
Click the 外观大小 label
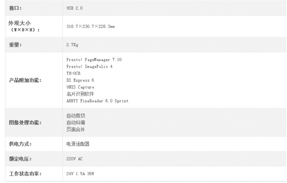19,23
